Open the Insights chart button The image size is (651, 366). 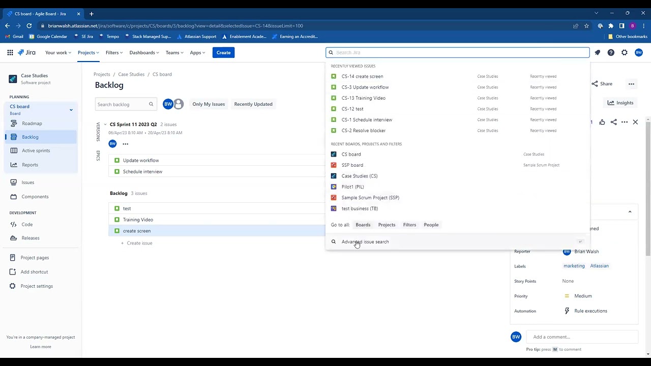tap(620, 103)
